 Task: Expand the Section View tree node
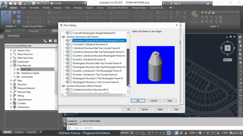coord(11,50)
